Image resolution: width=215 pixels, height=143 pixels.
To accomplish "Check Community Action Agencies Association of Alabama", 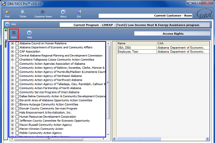I will pos(17,64).
